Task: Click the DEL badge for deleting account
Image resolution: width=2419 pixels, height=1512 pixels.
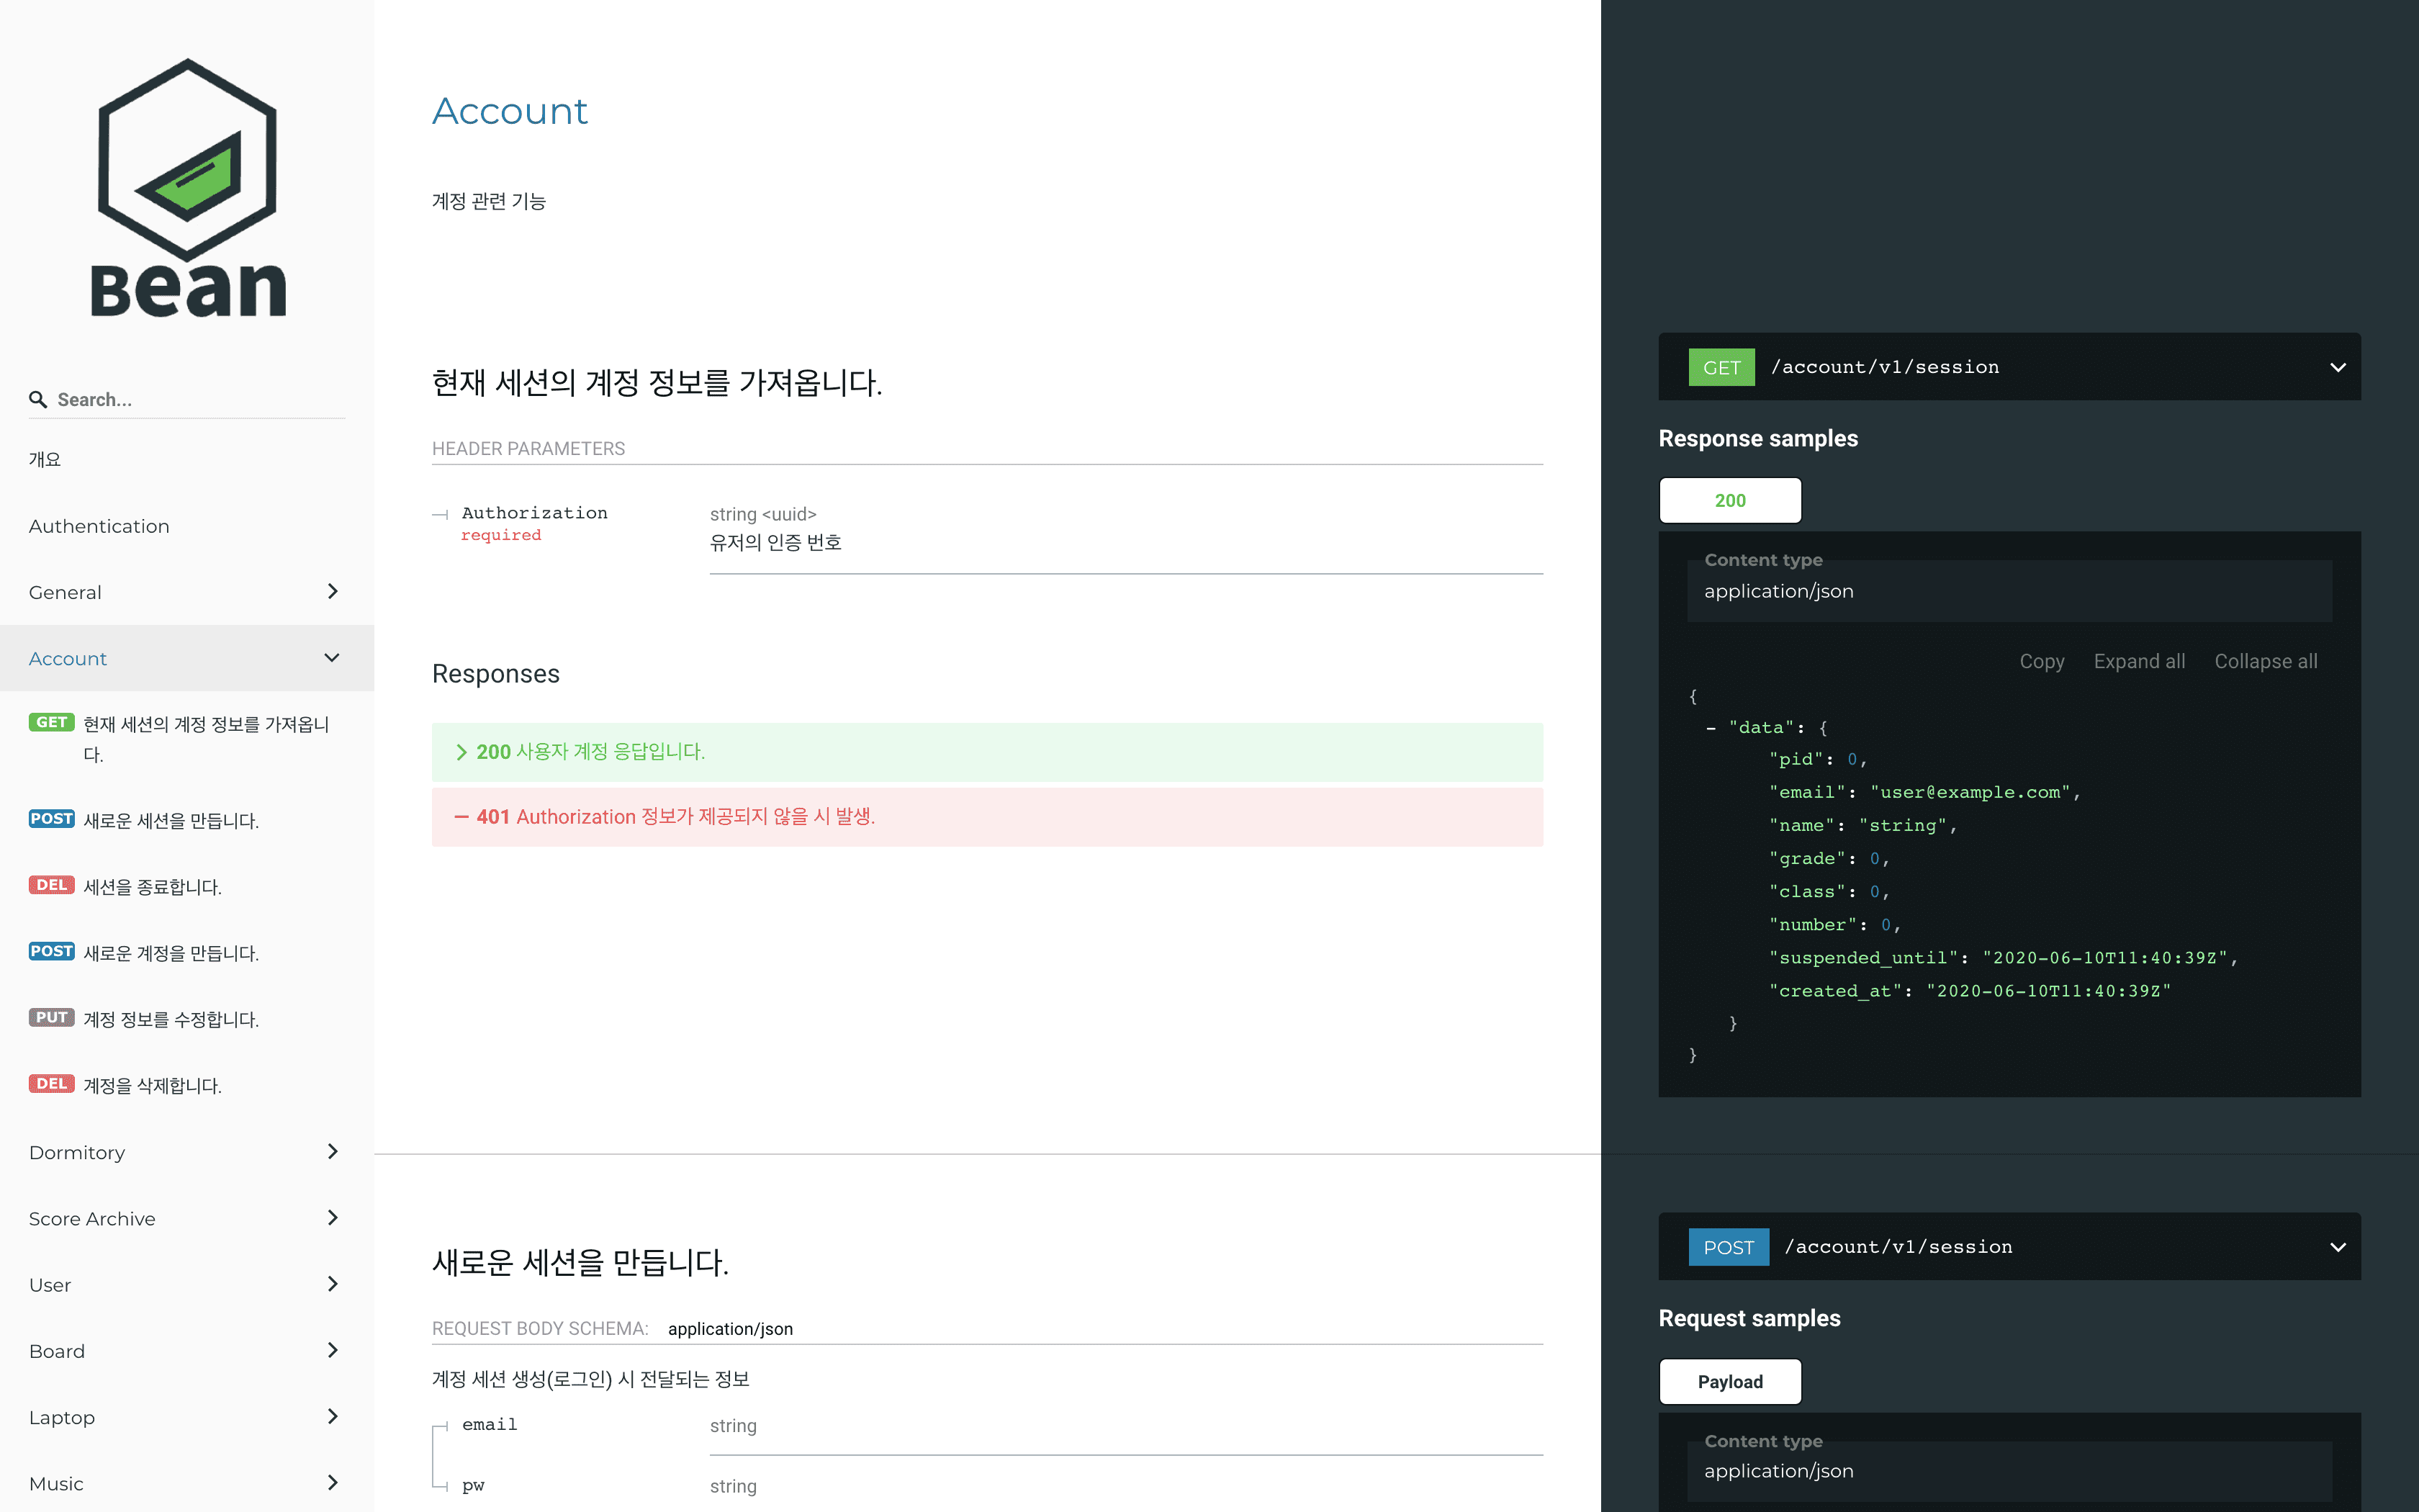Action: click(x=51, y=1084)
